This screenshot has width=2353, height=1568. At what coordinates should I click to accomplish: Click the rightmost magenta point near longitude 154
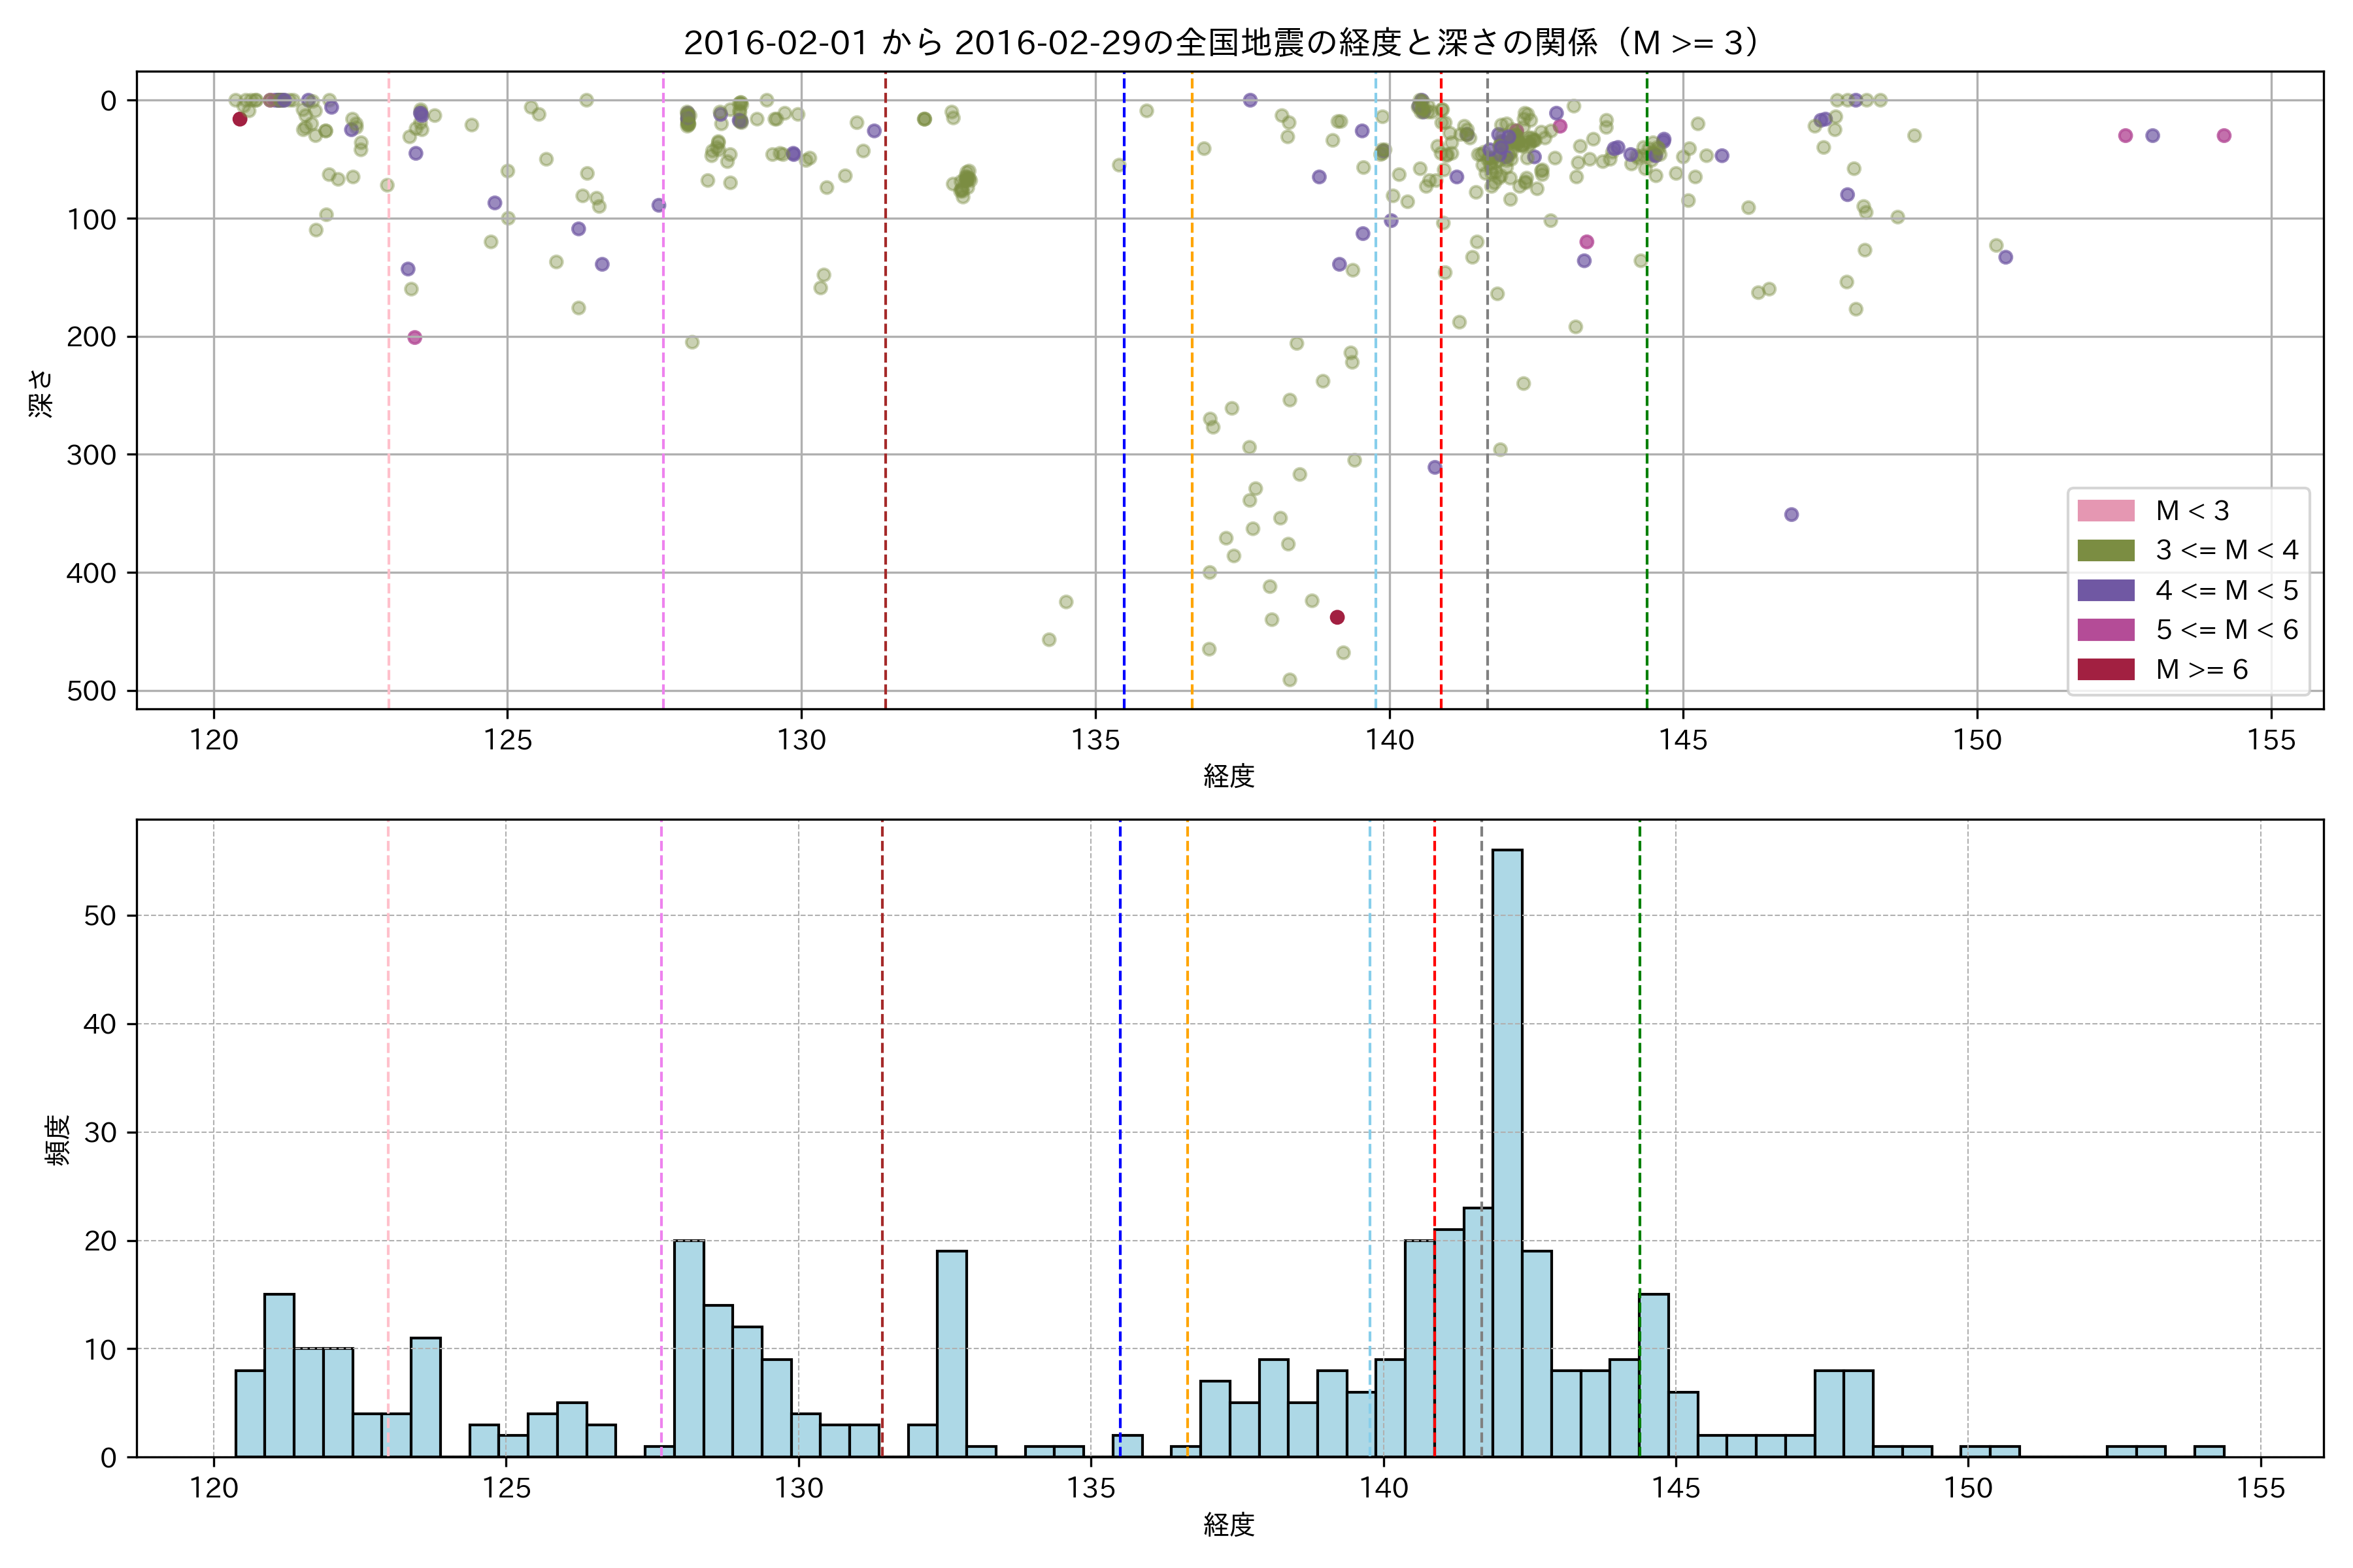tap(2223, 136)
